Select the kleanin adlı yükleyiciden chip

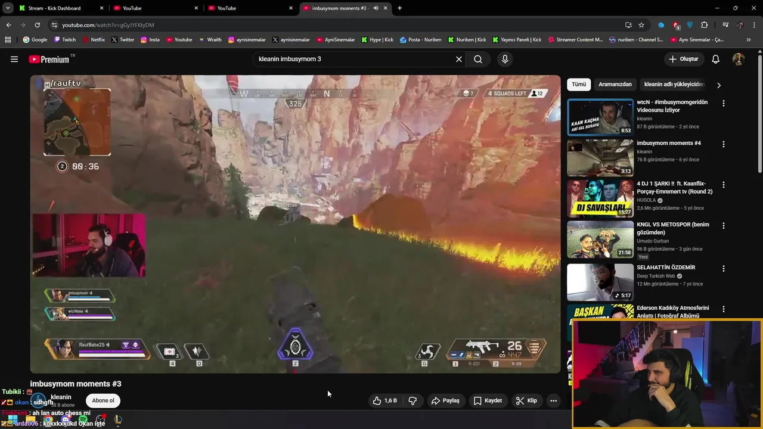click(674, 84)
